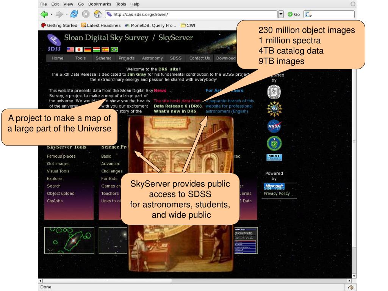Open the MonetDB, Query Pro... bookmark
388x291 pixels.
tap(150, 25)
